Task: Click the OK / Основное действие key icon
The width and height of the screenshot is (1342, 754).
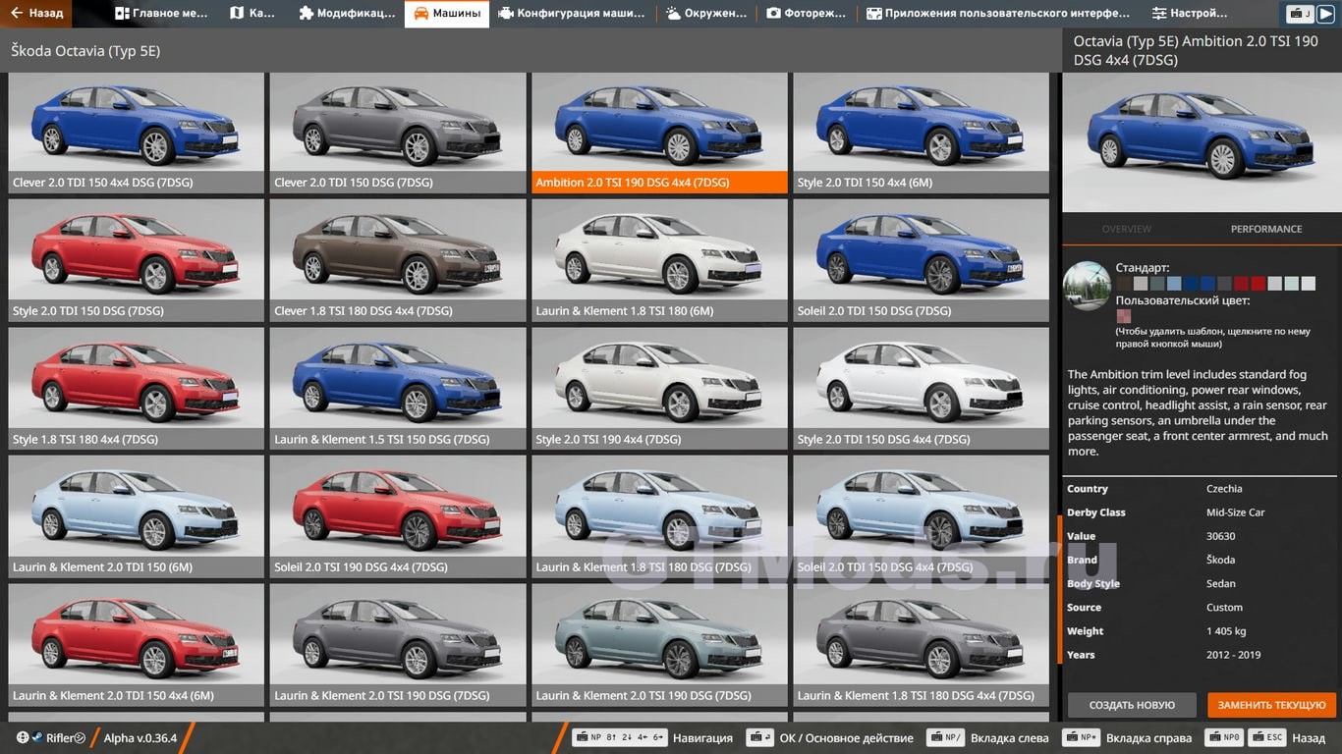Action: (x=759, y=738)
